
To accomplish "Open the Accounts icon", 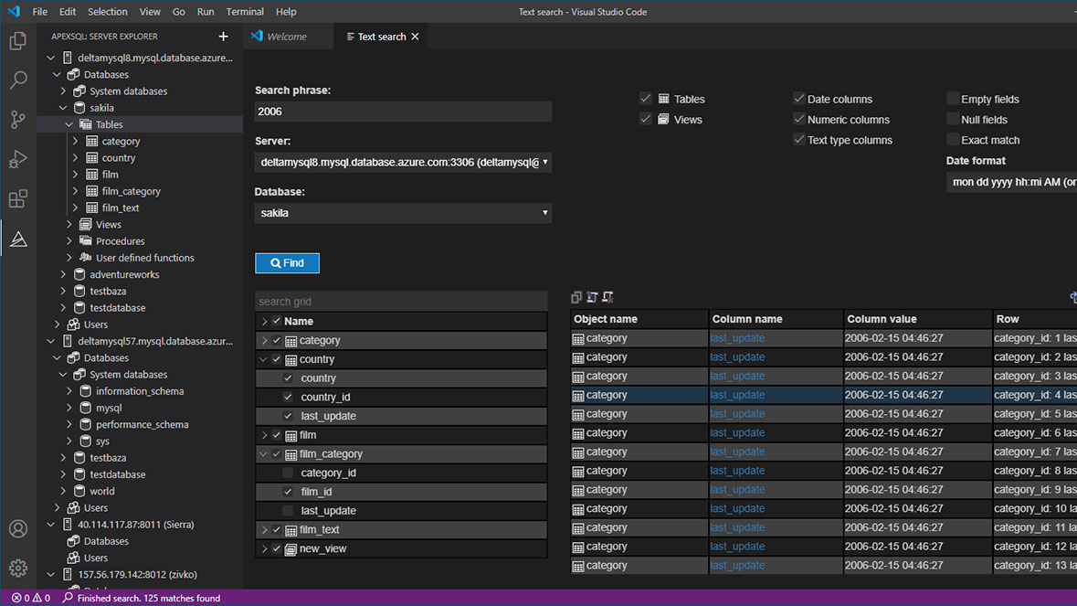I will tap(18, 528).
